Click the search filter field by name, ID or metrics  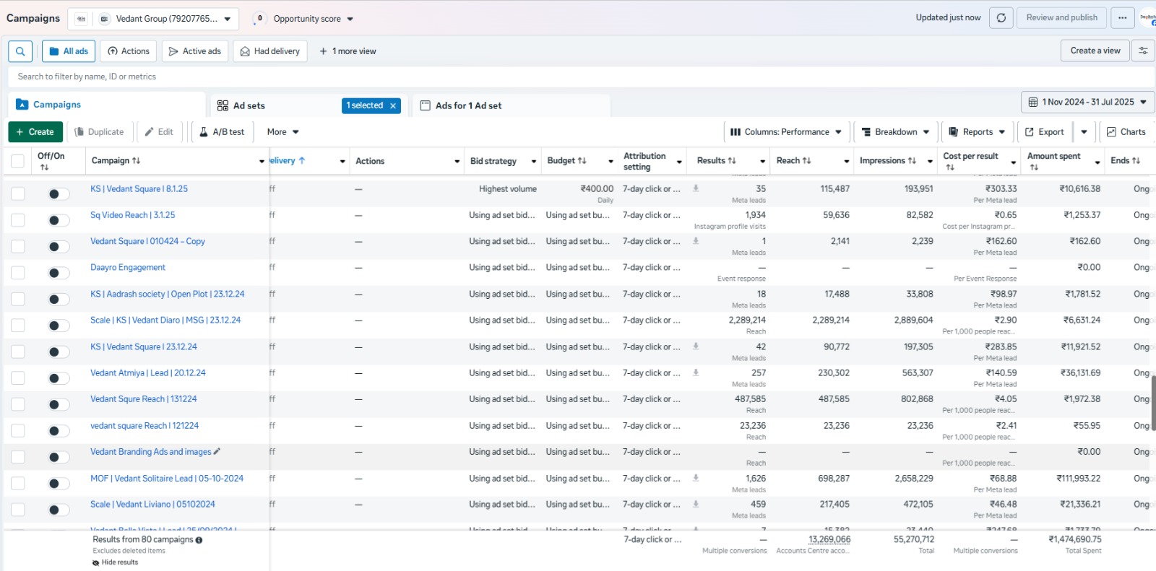point(581,77)
